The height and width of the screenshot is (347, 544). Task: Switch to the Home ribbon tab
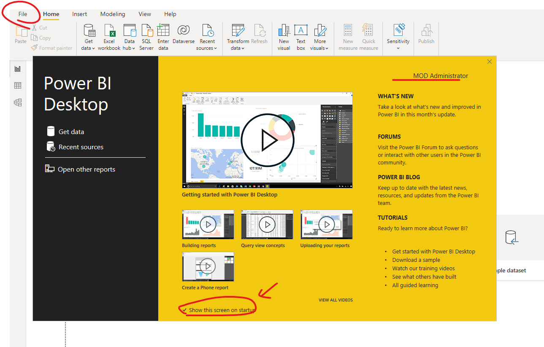click(51, 14)
